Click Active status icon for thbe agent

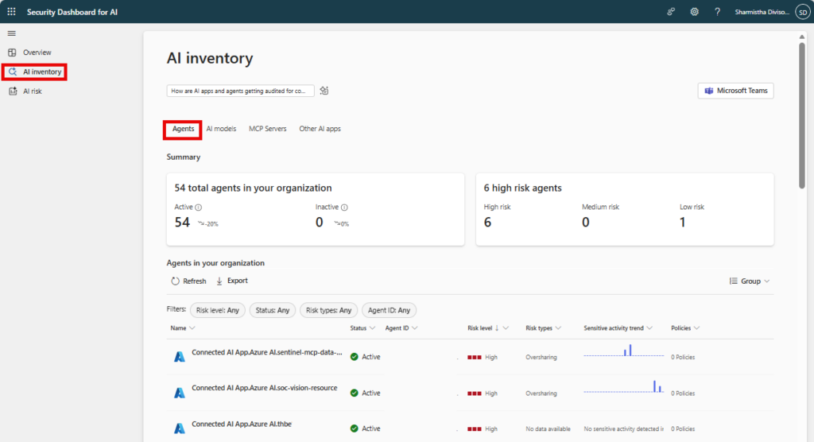coord(354,428)
